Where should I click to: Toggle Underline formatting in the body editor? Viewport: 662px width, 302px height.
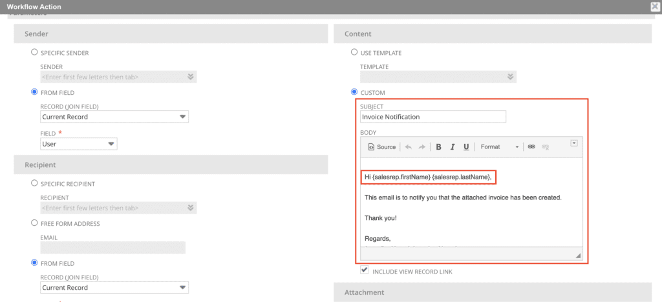point(466,147)
